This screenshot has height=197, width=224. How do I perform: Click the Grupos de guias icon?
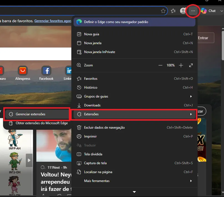(79, 96)
